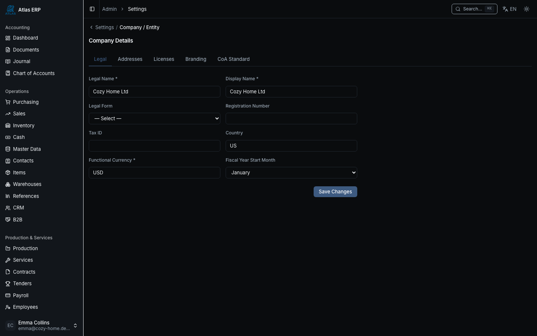This screenshot has width=537, height=336.
Task: Open the Legal Form dropdown
Action: click(154, 118)
